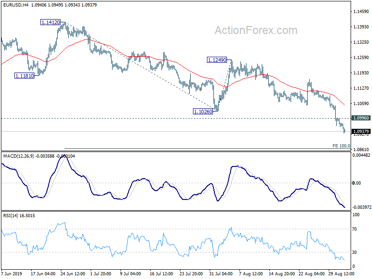Click the 1.11810 price label
Viewport: 372px width, 279px height.
(x=25, y=76)
